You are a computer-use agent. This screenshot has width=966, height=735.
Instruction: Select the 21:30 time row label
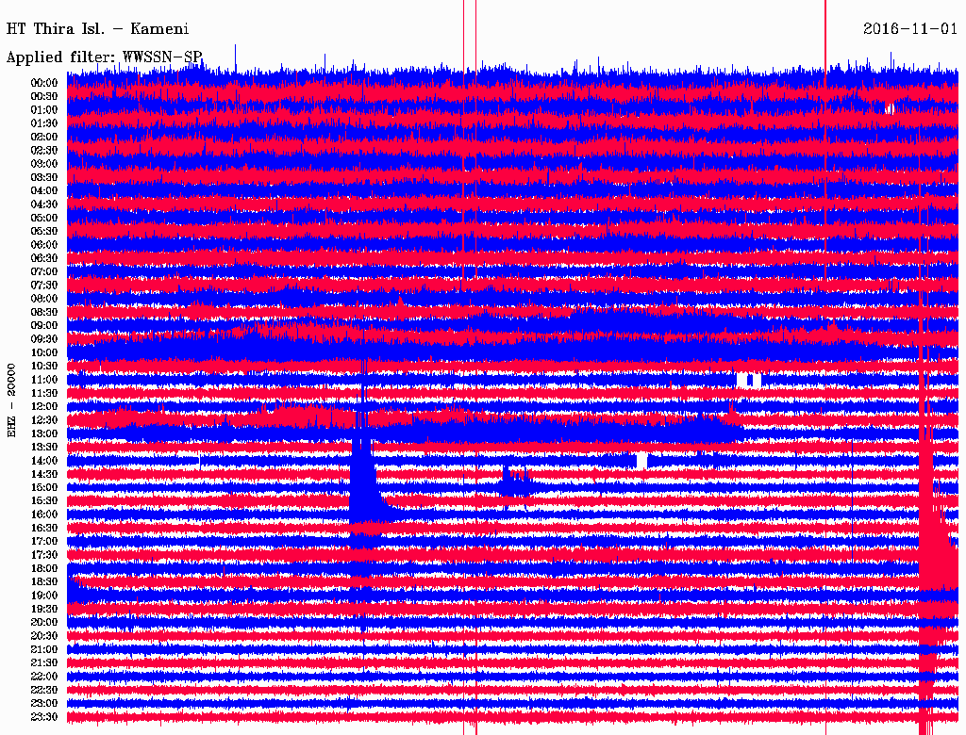coord(44,662)
